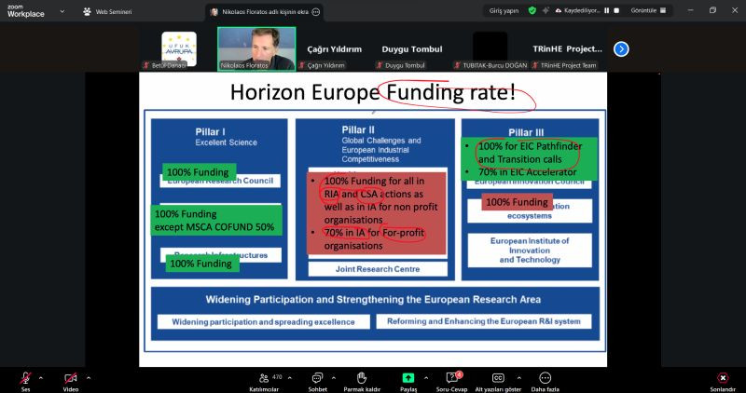Screen dimensions: 746x393
Task: Click Reforming and Enhancing European R&I system box
Action: [x=484, y=321]
